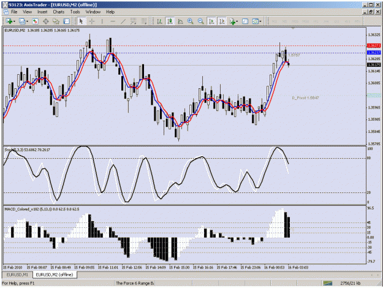Click the chart shift triangle marker
This screenshot has height=288, width=383.
point(293,28)
